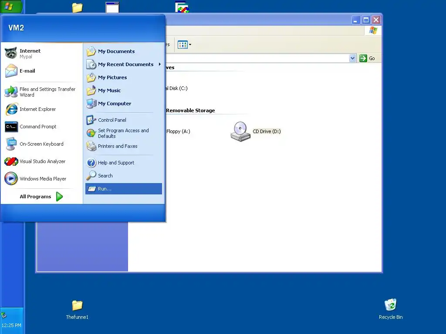Open My Documents folder
Screen dimensions: 446x334
click(123, 51)
